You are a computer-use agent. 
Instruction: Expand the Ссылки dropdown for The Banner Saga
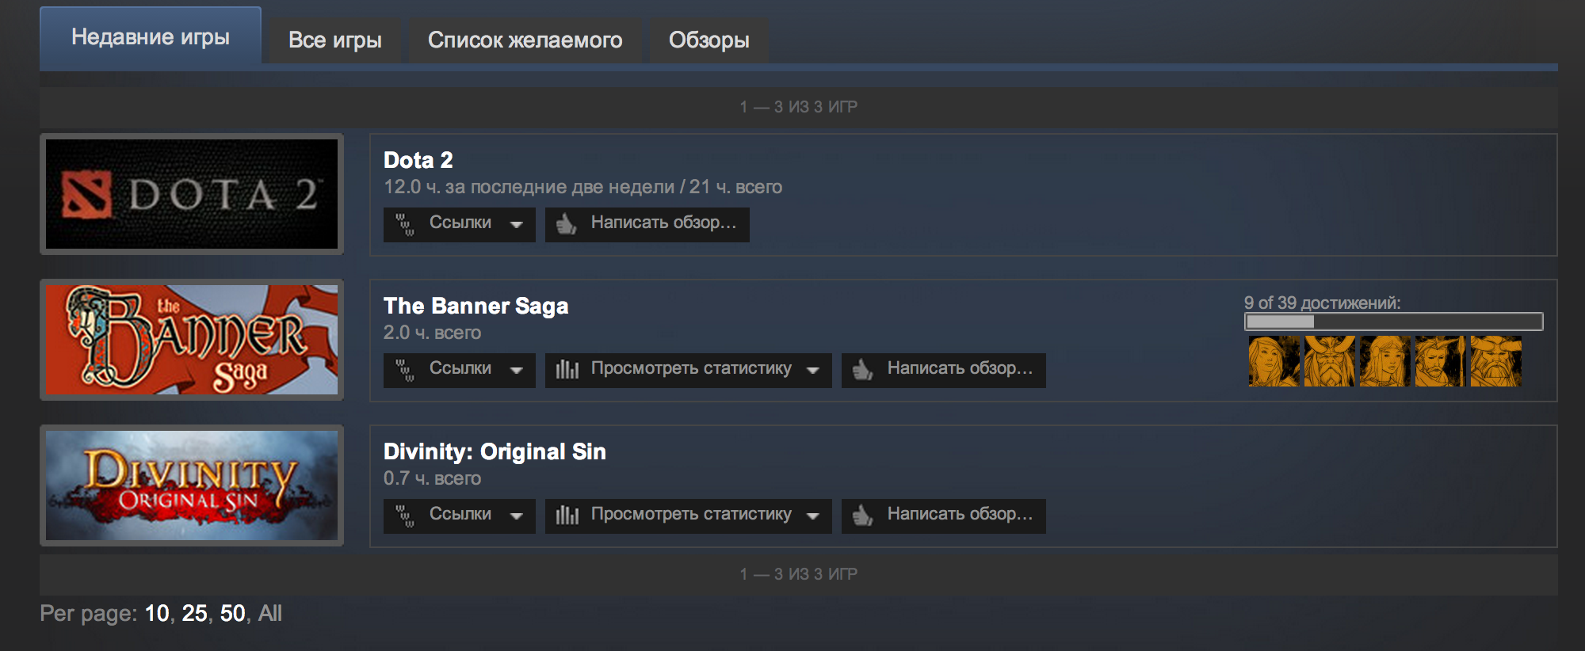[460, 370]
